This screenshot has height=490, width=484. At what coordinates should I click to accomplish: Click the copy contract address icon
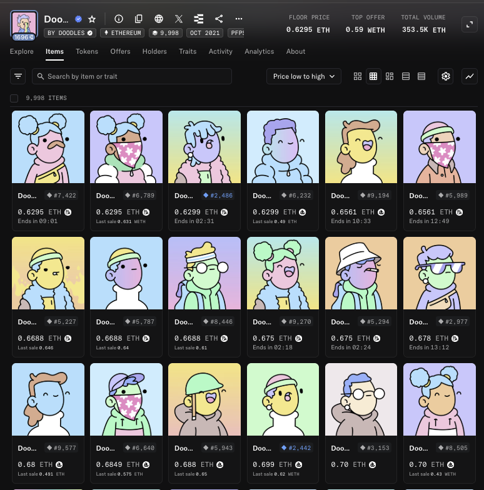click(x=139, y=19)
